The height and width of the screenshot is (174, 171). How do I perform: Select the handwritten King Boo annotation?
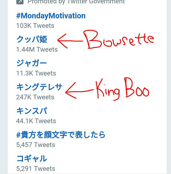[122, 89]
